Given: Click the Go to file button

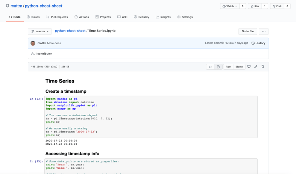Looking at the screenshot, I should tap(247, 31).
